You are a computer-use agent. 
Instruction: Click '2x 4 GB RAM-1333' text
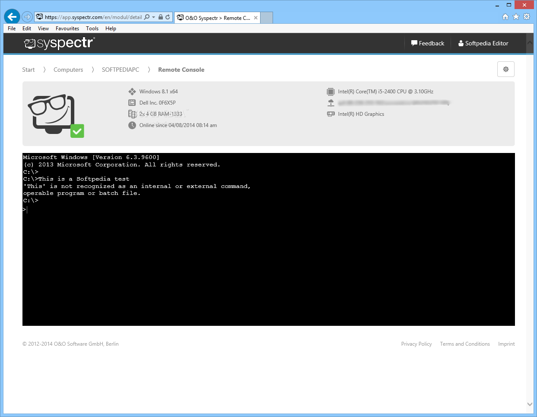pyautogui.click(x=161, y=114)
